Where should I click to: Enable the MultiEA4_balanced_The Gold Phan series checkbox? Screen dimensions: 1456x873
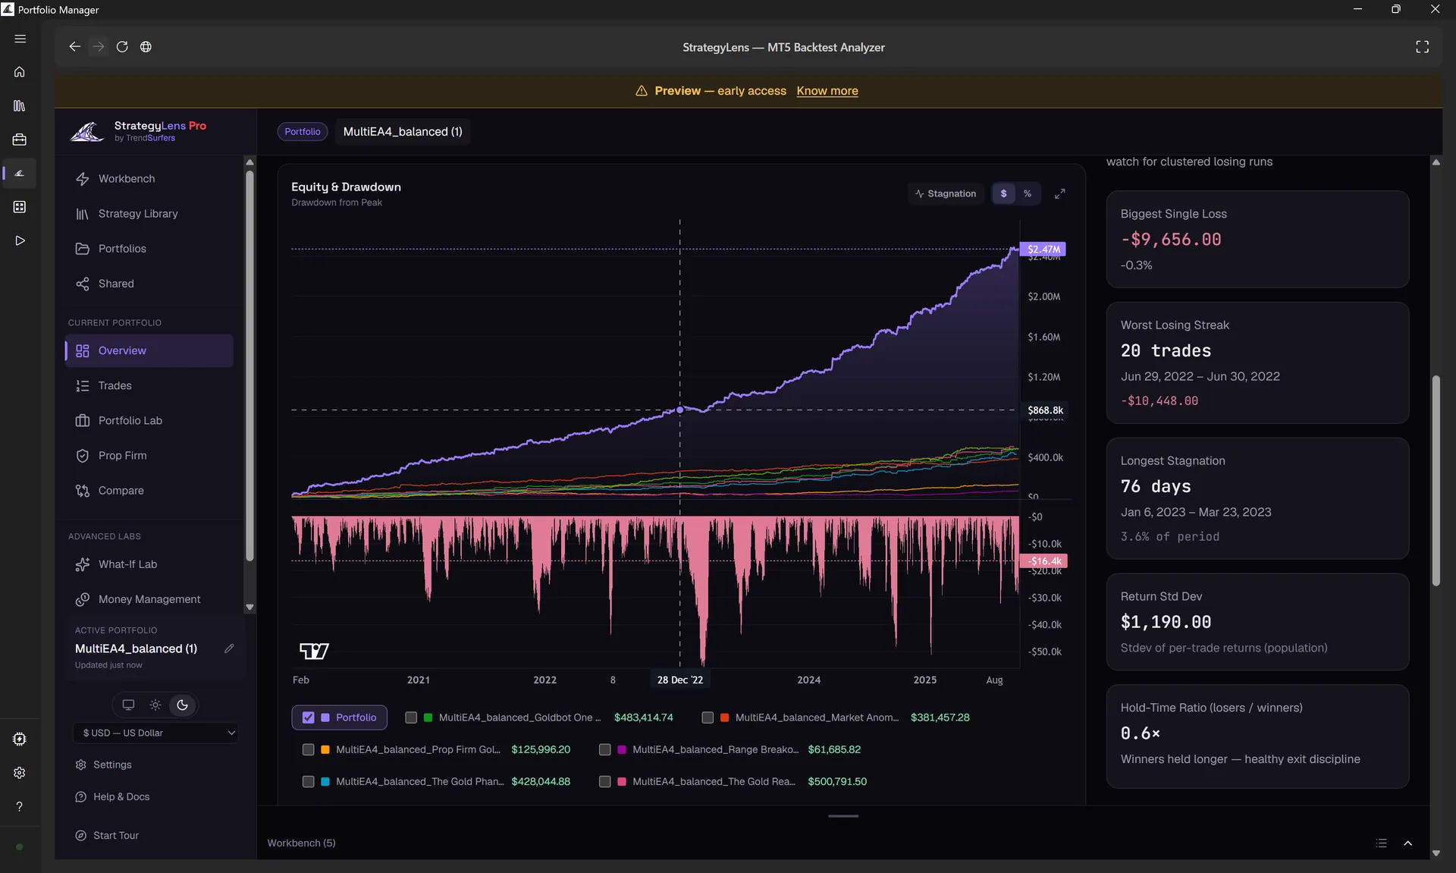click(308, 781)
